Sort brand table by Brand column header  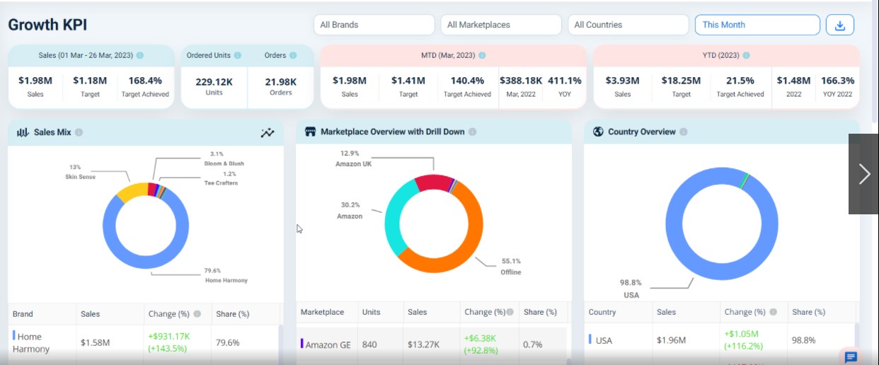(23, 314)
